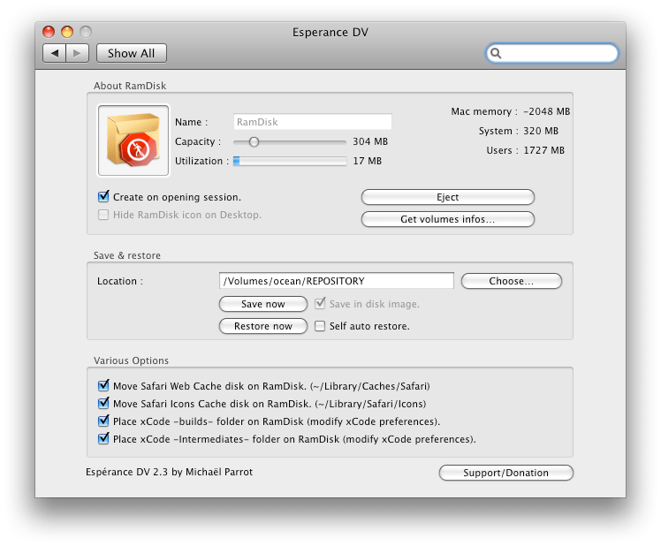Click the 17 MB utilization value

click(368, 161)
